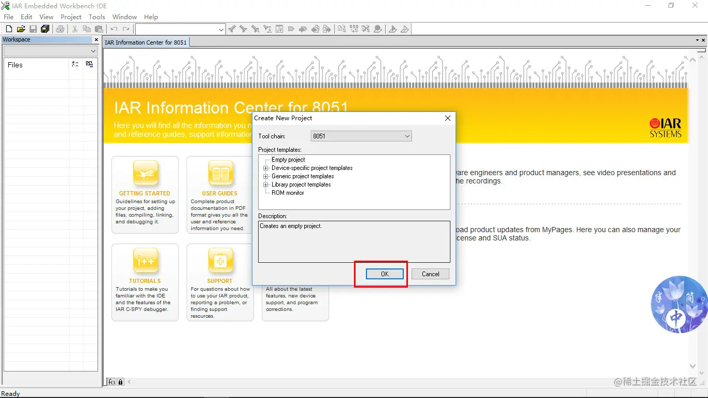
Task: Click the Compile toolbar icon
Action: click(x=342, y=29)
